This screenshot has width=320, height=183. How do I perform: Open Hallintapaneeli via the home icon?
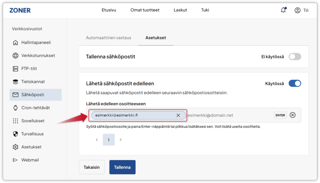(x=15, y=43)
